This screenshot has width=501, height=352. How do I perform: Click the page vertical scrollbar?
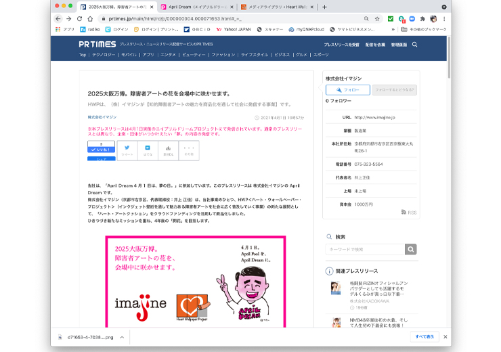coord(449,58)
